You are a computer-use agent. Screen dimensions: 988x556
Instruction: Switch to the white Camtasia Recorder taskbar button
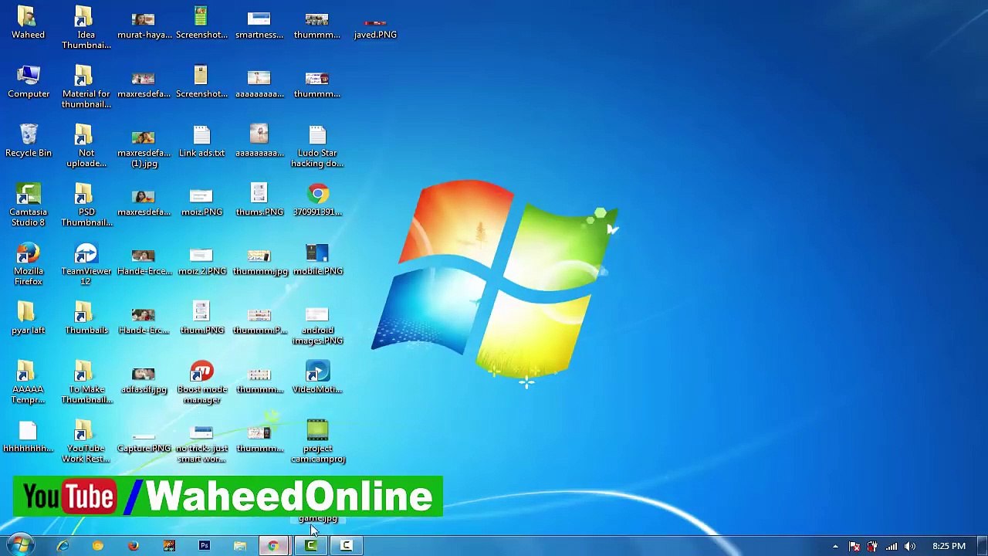point(347,546)
